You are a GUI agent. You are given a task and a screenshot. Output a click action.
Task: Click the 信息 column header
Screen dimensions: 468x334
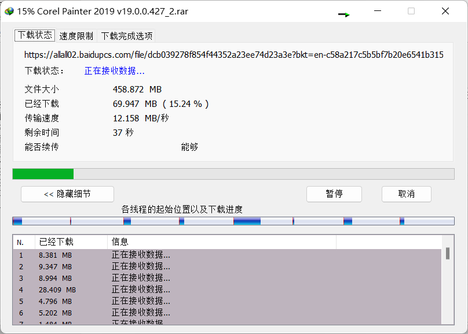pyautogui.click(x=222, y=242)
